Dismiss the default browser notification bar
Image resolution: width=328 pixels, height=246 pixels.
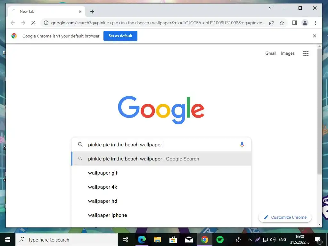(x=315, y=36)
